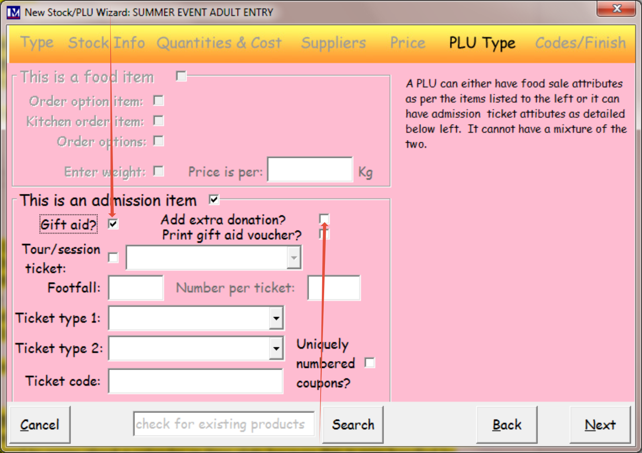Uncheck the Gift aid checkbox
The height and width of the screenshot is (453, 642).
(113, 224)
